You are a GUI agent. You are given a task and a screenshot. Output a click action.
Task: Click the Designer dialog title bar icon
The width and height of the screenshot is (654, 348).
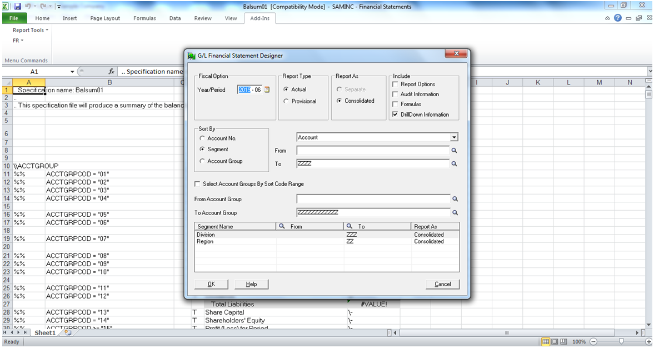pos(192,56)
